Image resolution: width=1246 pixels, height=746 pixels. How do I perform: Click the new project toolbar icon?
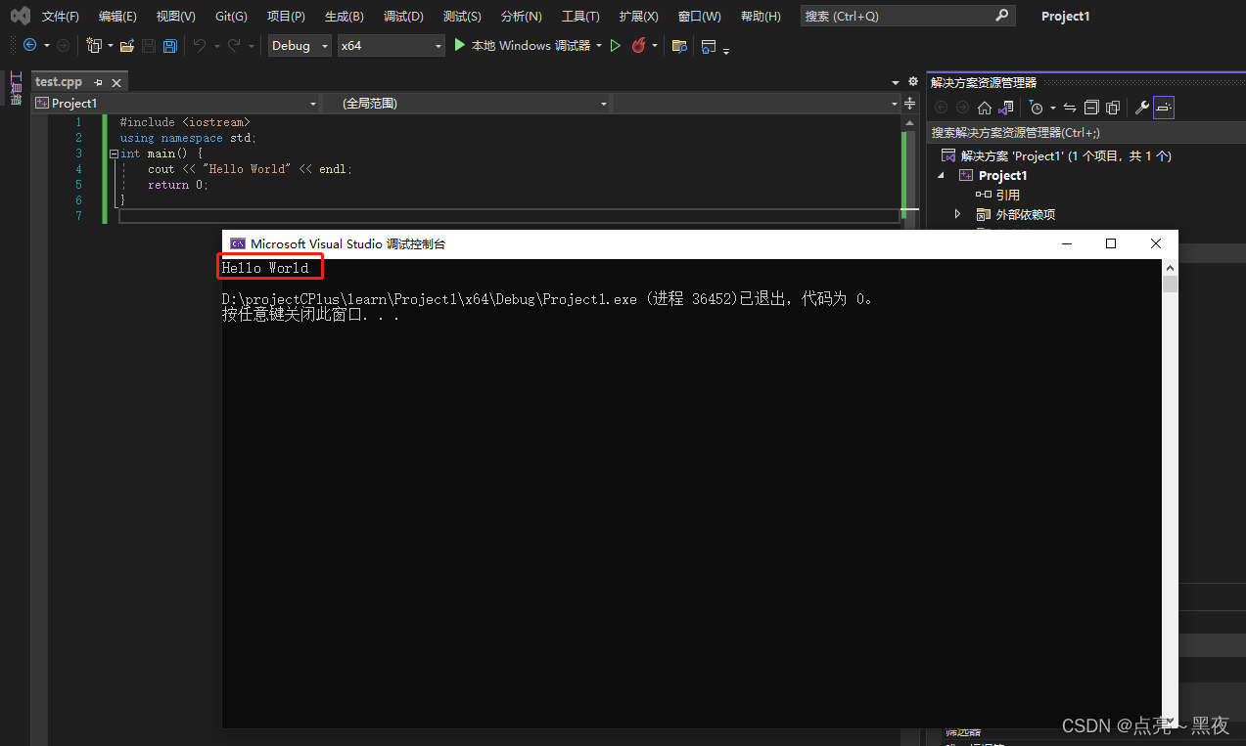94,46
